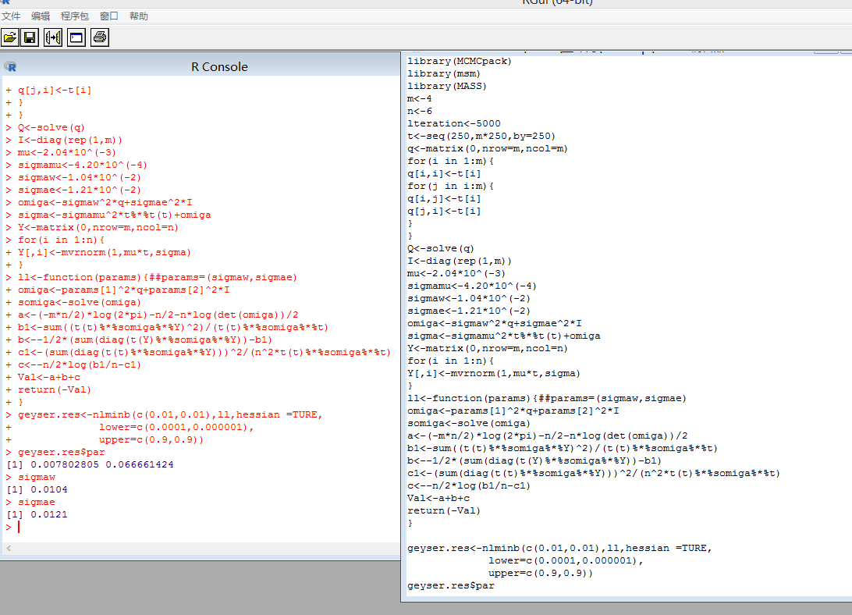Click return(-Val) line in script editor
The width and height of the screenshot is (852, 615).
443,510
